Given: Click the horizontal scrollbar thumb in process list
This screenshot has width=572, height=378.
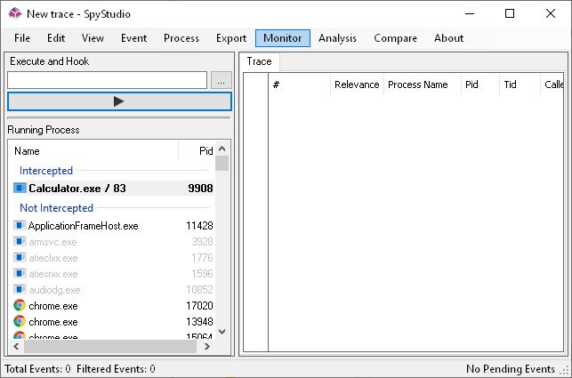Looking at the screenshot, I should click(110, 346).
